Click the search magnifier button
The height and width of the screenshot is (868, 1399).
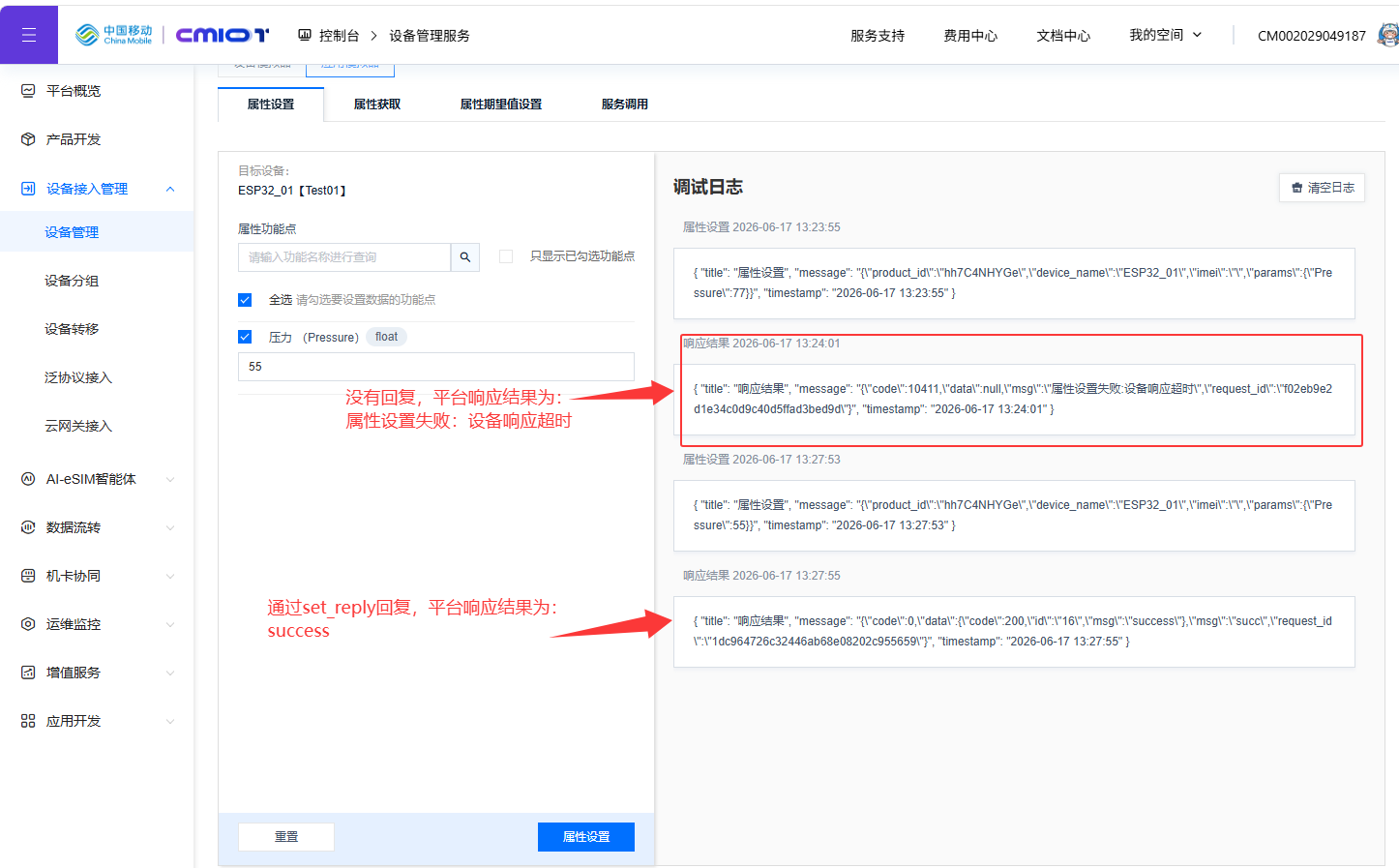(x=465, y=257)
